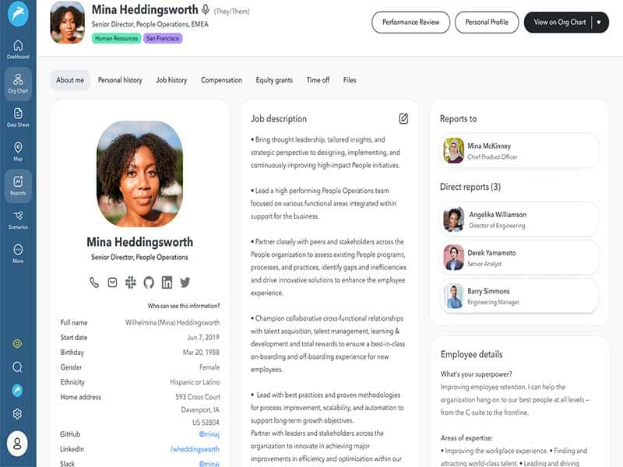Image resolution: width=623 pixels, height=467 pixels.
Task: Open the Scenarios sidebar icon
Action: [18, 219]
